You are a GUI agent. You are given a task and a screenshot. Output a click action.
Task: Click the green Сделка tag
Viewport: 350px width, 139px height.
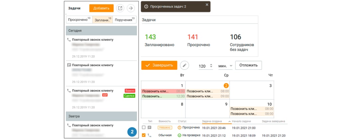click(x=129, y=96)
